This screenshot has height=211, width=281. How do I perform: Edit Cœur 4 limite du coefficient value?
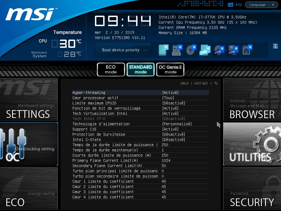pos(164,197)
